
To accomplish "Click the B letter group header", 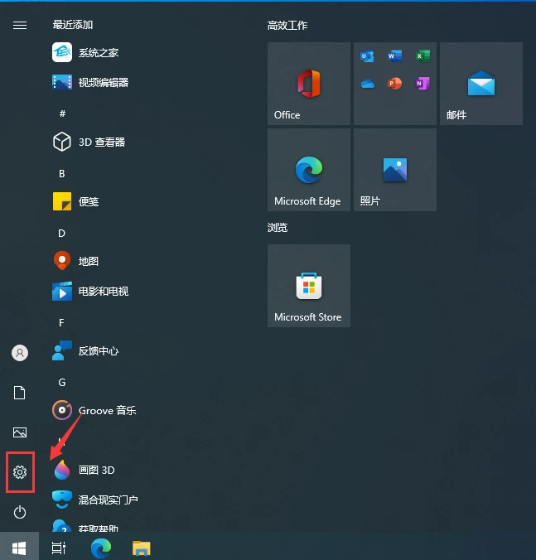I will (x=62, y=174).
